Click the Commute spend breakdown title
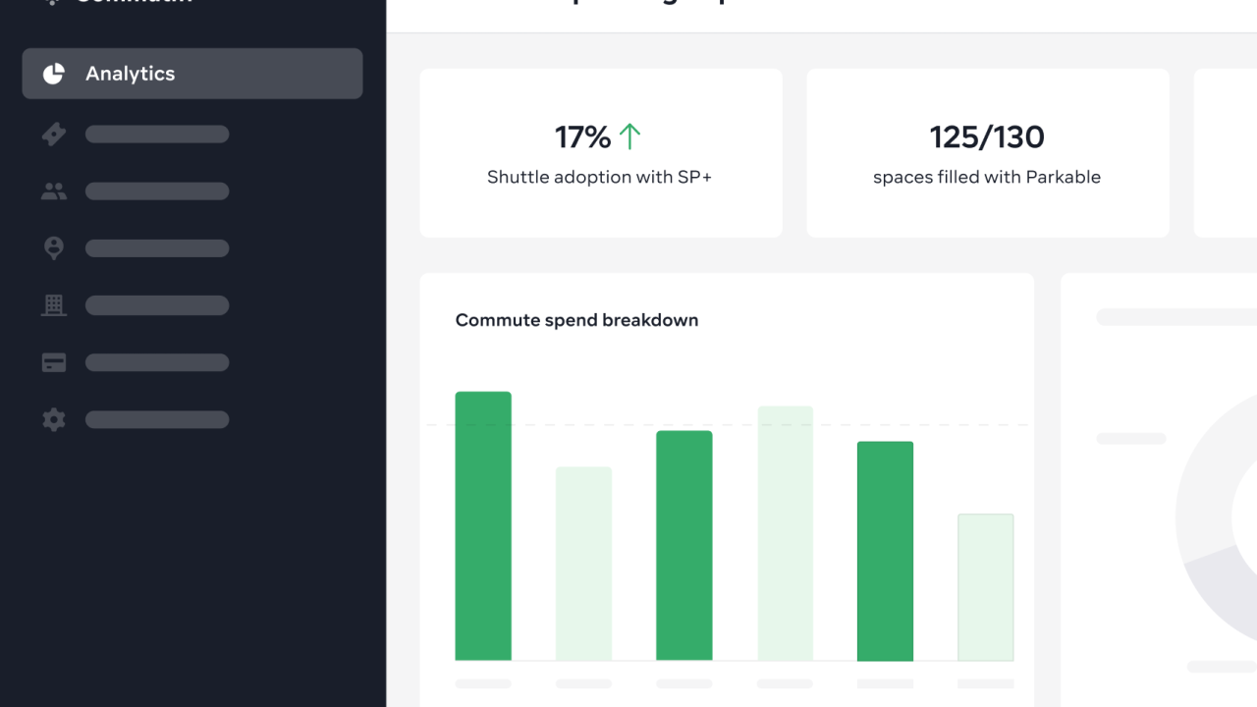The image size is (1257, 707). click(x=576, y=320)
